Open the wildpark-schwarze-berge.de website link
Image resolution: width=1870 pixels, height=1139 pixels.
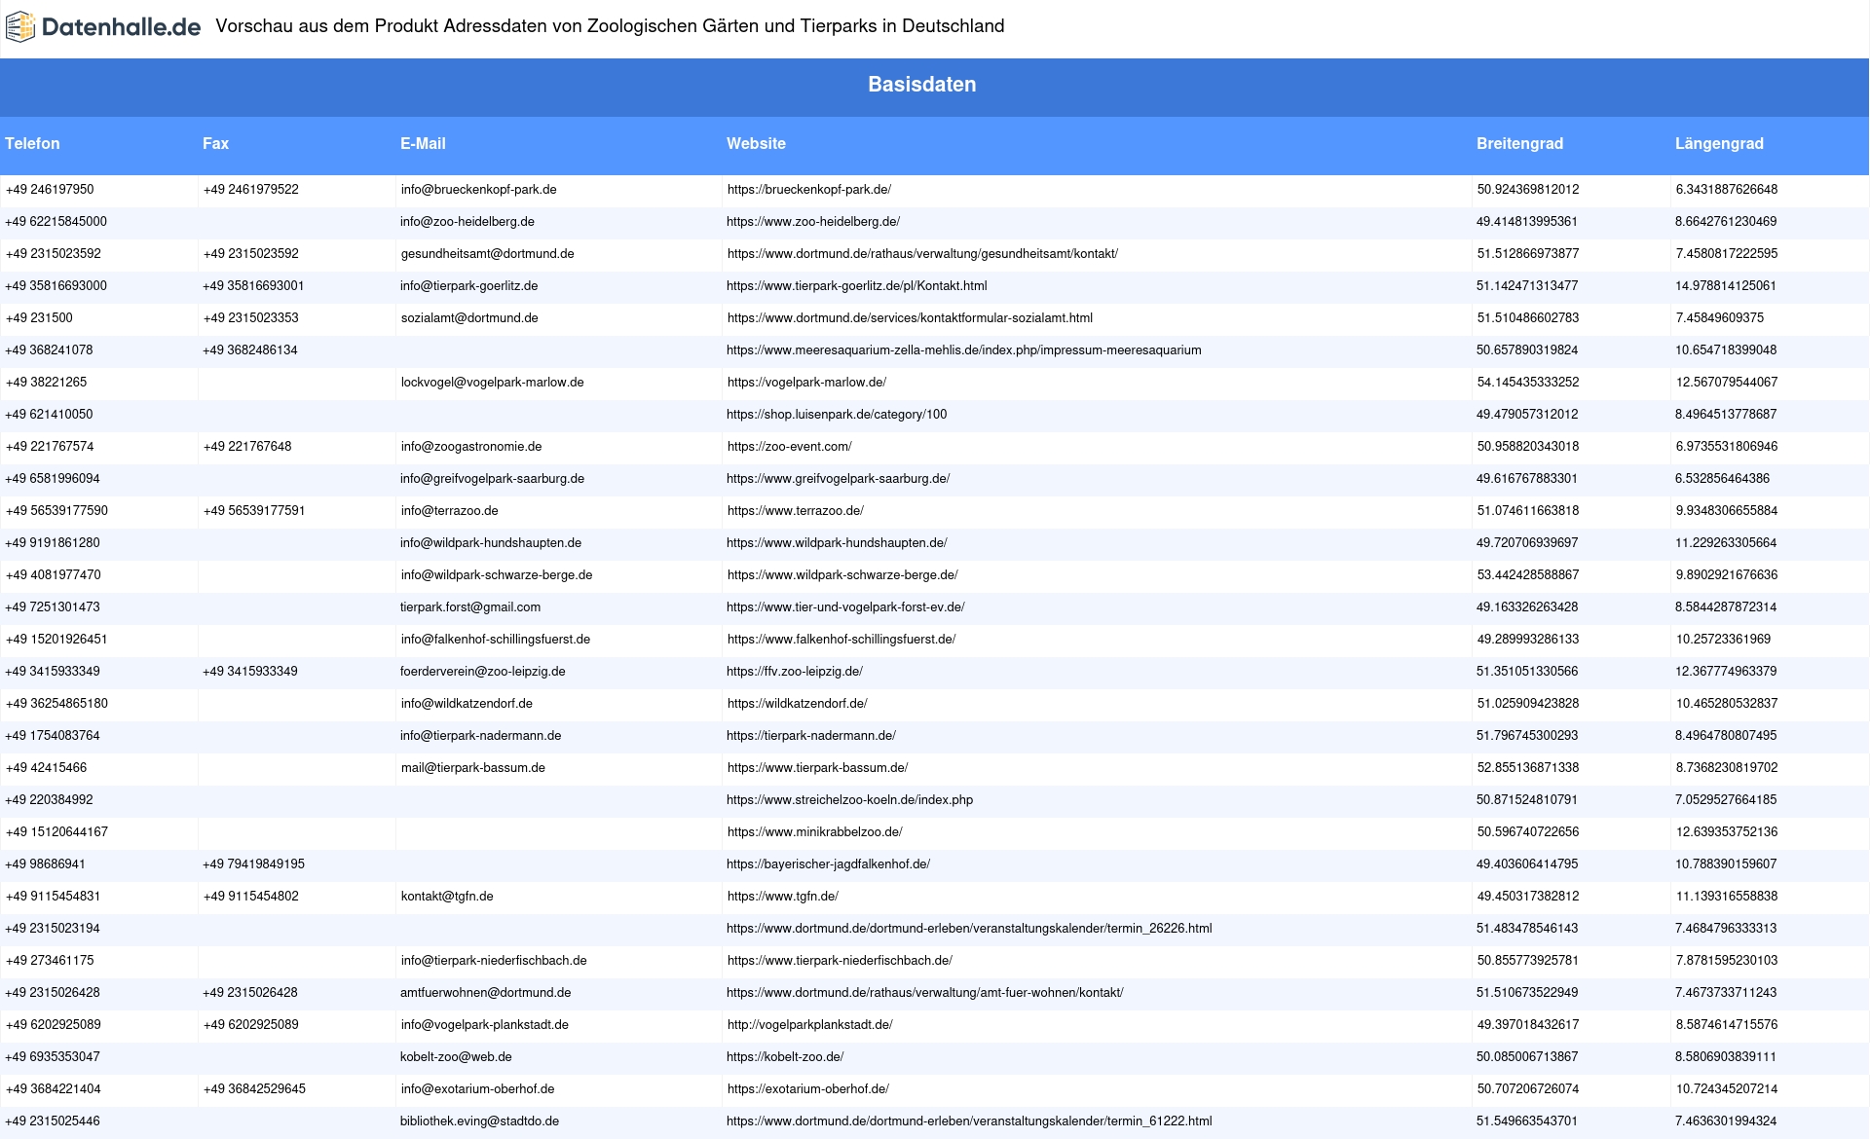(842, 575)
